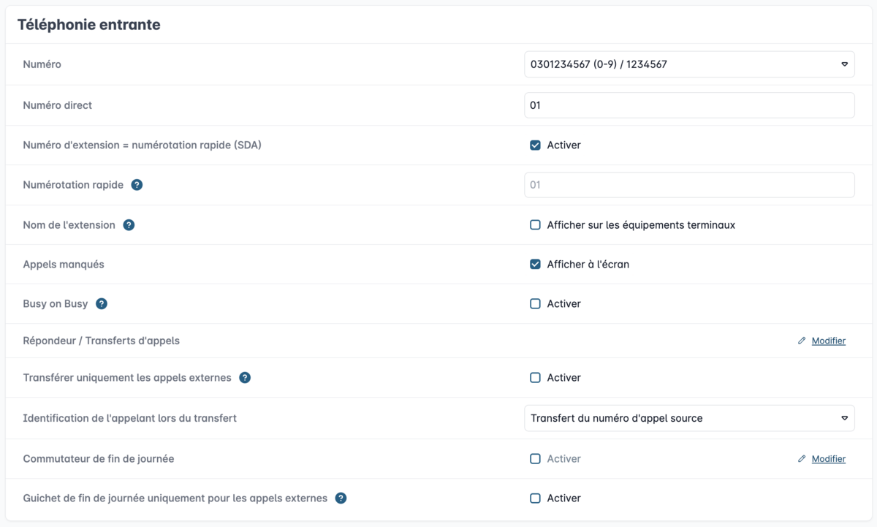
Task: Tick Activer for Transférer uniquement les appels externes
Action: point(535,378)
